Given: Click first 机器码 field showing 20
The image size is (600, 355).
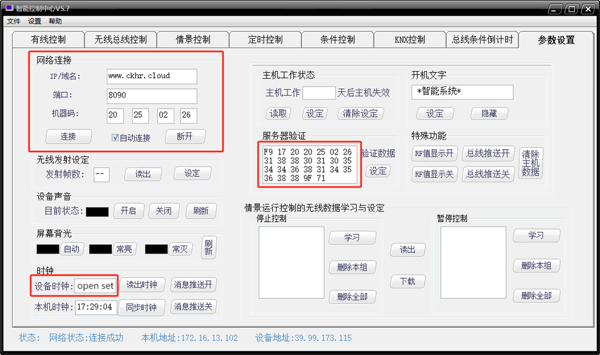Looking at the screenshot, I should (115, 115).
